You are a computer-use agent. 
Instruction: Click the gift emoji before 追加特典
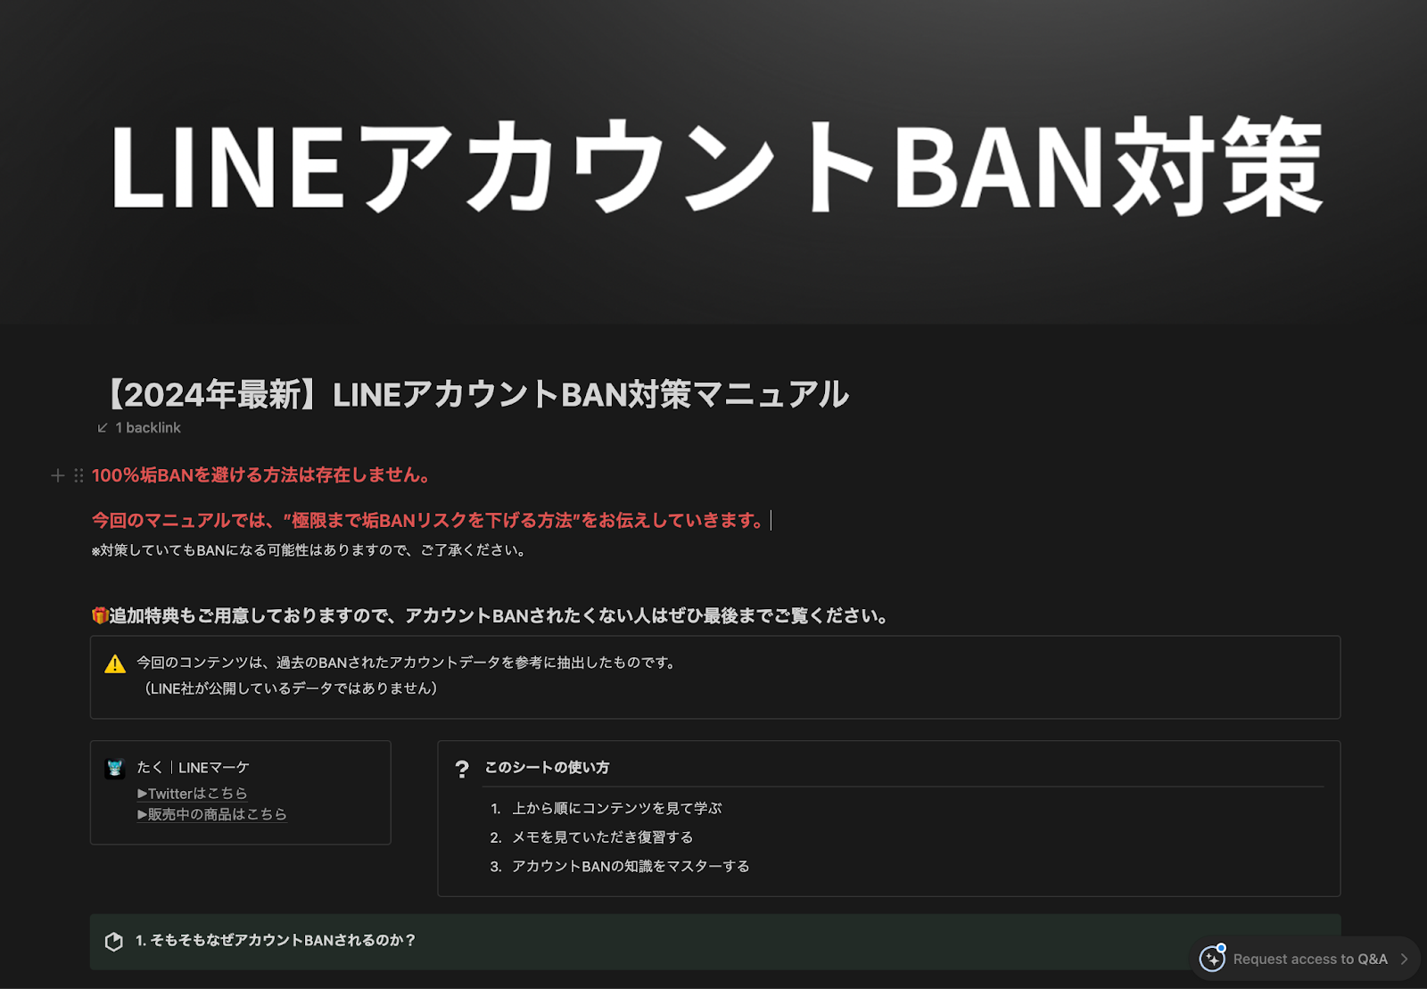100,615
